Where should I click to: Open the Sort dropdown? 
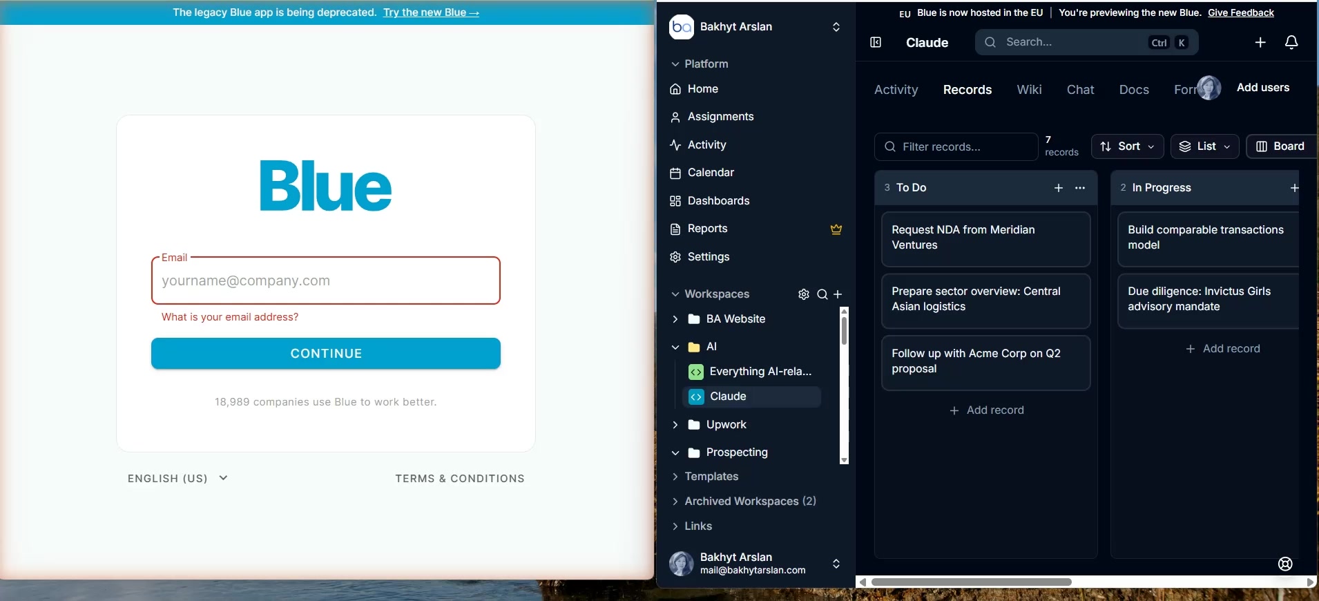(x=1127, y=146)
